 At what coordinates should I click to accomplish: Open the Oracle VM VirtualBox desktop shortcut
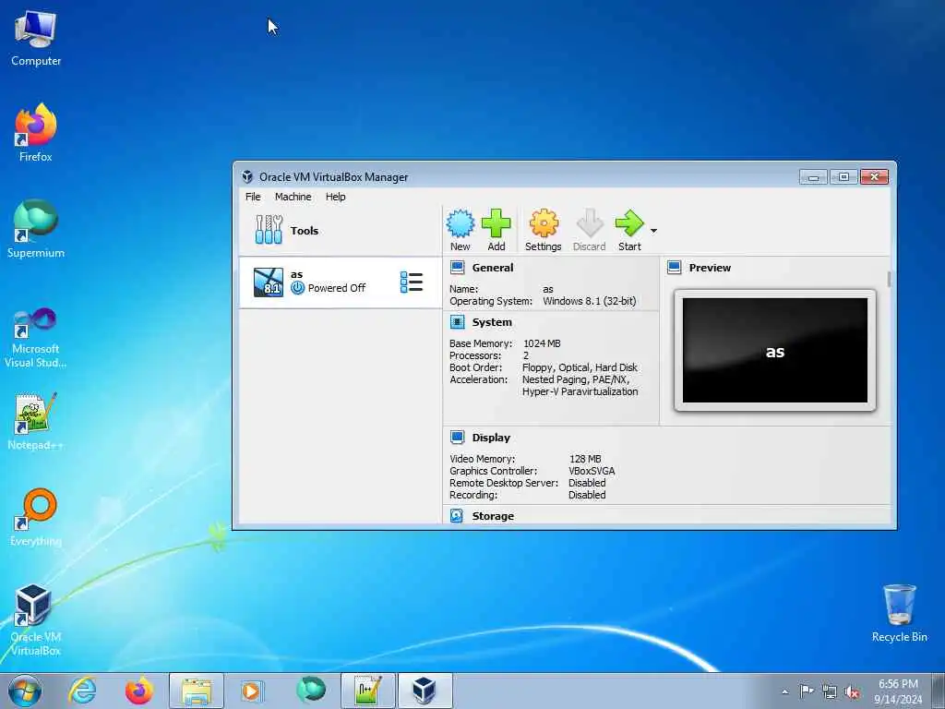pos(36,619)
